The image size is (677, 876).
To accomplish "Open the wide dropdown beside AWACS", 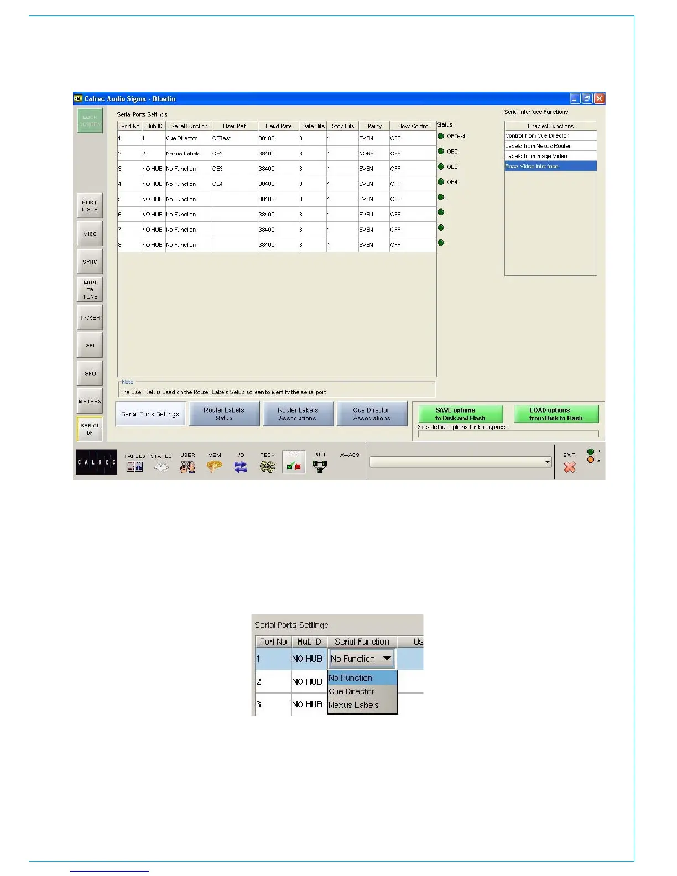I will point(461,462).
